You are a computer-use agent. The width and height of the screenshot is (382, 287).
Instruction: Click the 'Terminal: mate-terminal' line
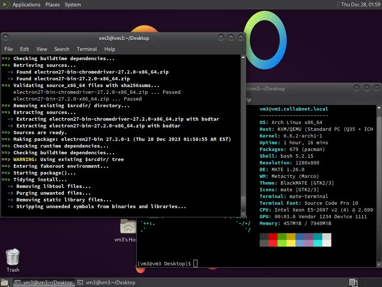294,196
